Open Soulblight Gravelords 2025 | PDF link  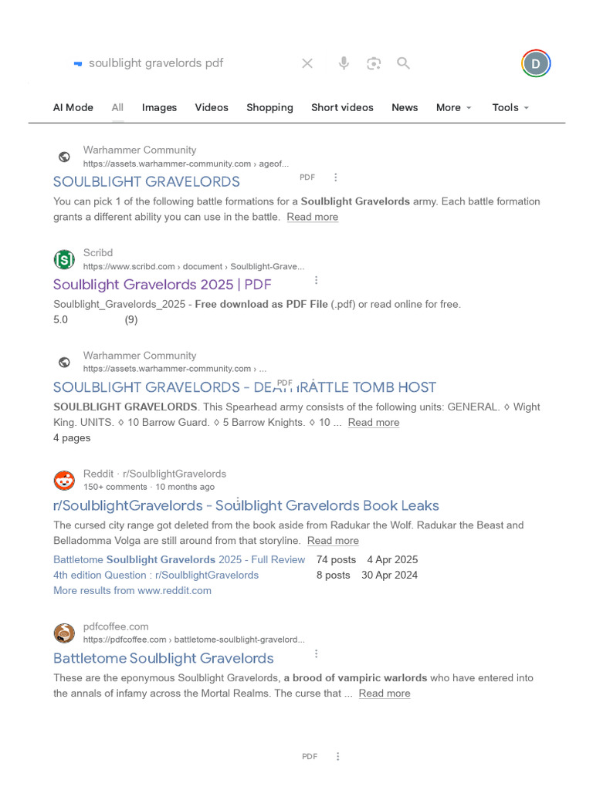pos(162,285)
